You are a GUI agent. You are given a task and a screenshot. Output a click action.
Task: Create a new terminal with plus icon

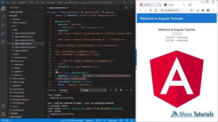pos(111,90)
